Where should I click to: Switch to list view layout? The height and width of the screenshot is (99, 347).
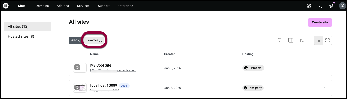pyautogui.click(x=318, y=40)
